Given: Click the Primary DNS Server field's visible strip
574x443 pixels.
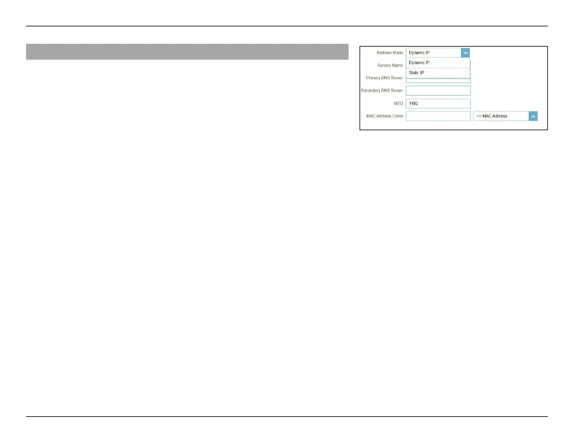Looking at the screenshot, I should (x=438, y=80).
